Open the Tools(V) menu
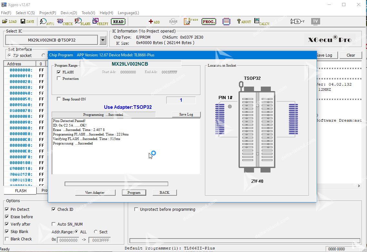The height and width of the screenshot is (252, 367). coord(88,13)
